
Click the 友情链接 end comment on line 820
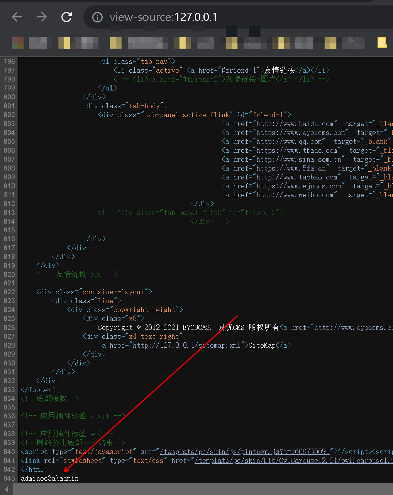(x=76, y=275)
